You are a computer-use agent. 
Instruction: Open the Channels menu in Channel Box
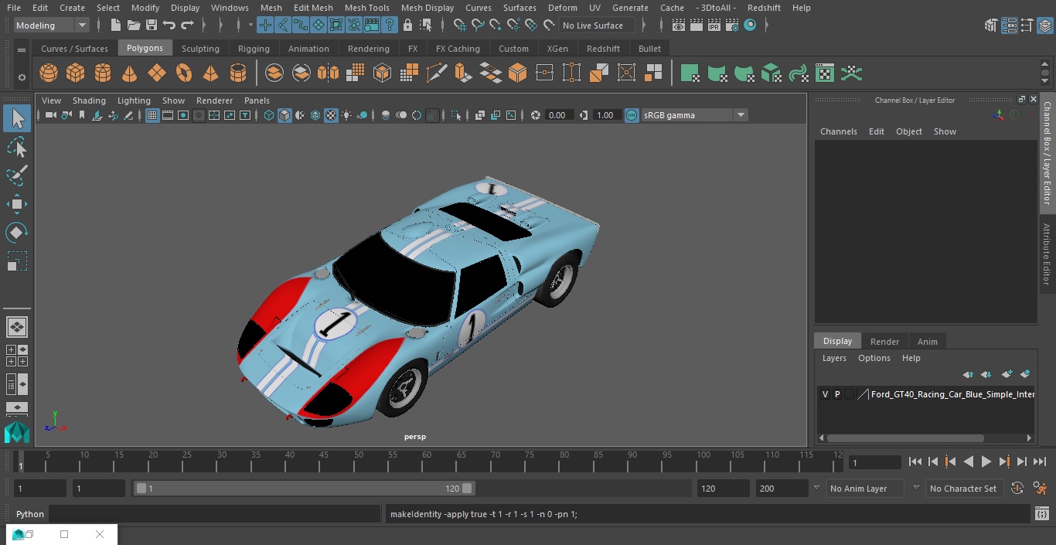click(x=838, y=131)
